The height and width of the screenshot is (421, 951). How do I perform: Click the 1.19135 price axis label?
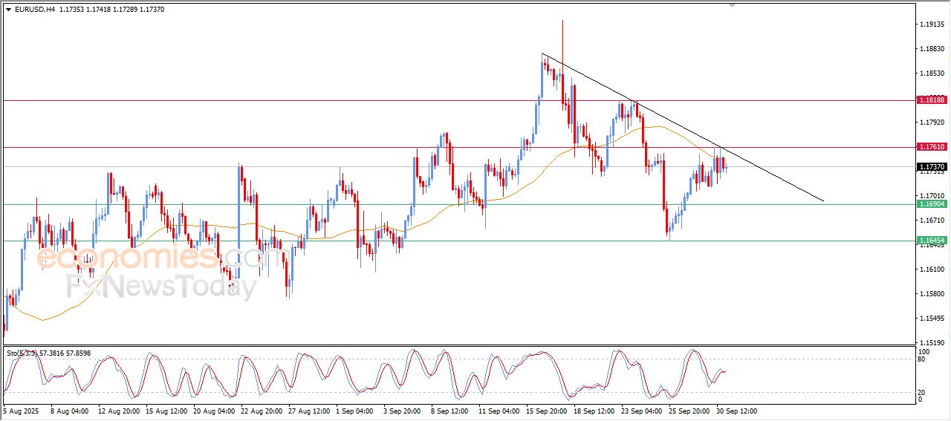point(931,25)
